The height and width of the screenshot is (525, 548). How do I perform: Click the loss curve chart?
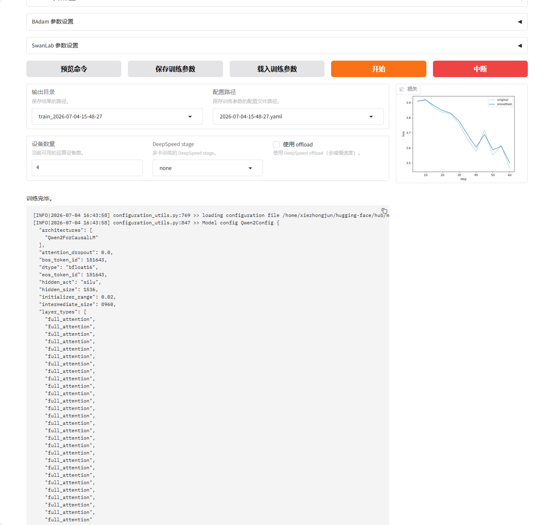[462, 138]
